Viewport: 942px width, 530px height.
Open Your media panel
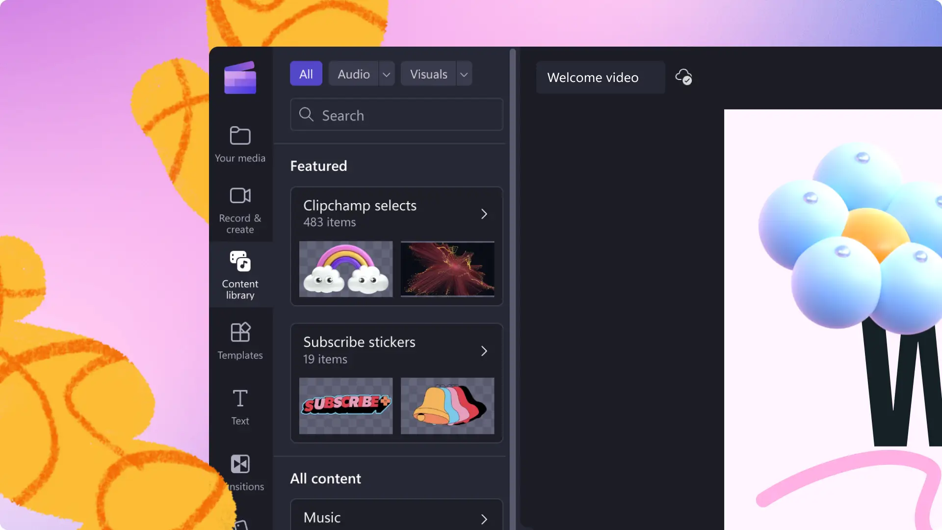tap(239, 142)
